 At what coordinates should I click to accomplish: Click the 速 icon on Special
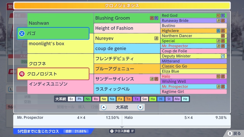(219, 41)
